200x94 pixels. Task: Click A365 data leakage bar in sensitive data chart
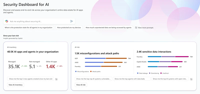pos(153,66)
